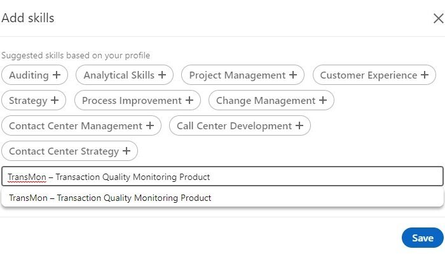
Task: Click the plus icon on Project Management
Action: (293, 75)
